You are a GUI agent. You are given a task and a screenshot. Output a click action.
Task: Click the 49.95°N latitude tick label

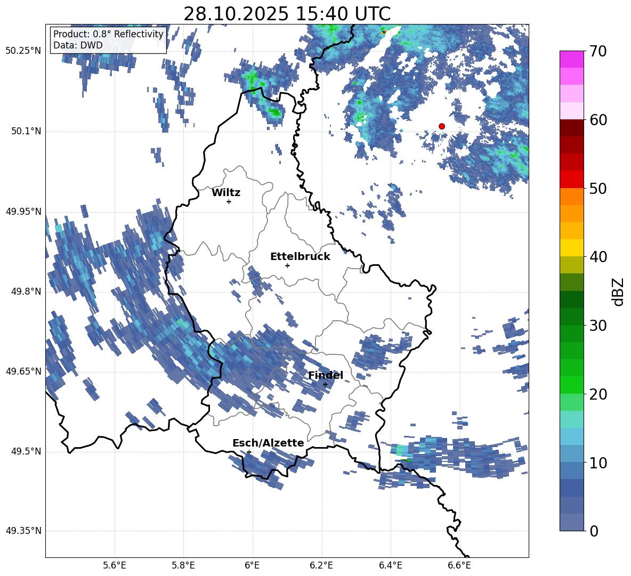click(x=23, y=211)
